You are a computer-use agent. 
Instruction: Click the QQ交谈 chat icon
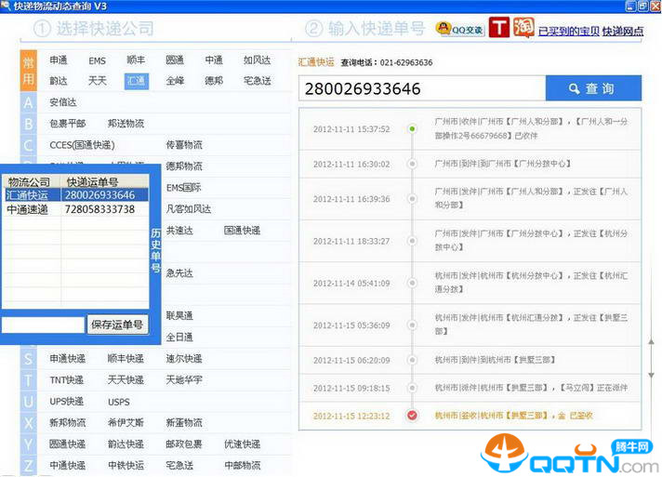click(459, 29)
